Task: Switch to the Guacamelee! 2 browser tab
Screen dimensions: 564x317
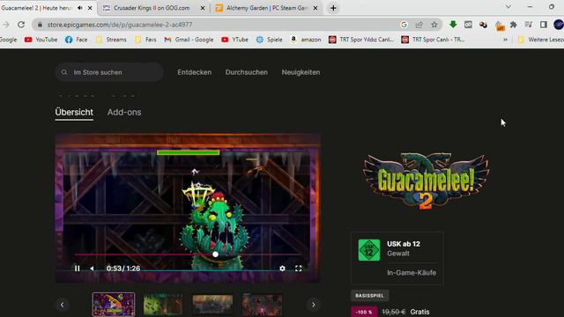Action: [36, 8]
